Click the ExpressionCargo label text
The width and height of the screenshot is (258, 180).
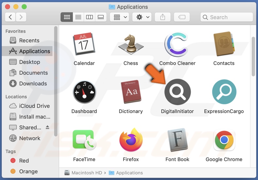click(x=224, y=111)
